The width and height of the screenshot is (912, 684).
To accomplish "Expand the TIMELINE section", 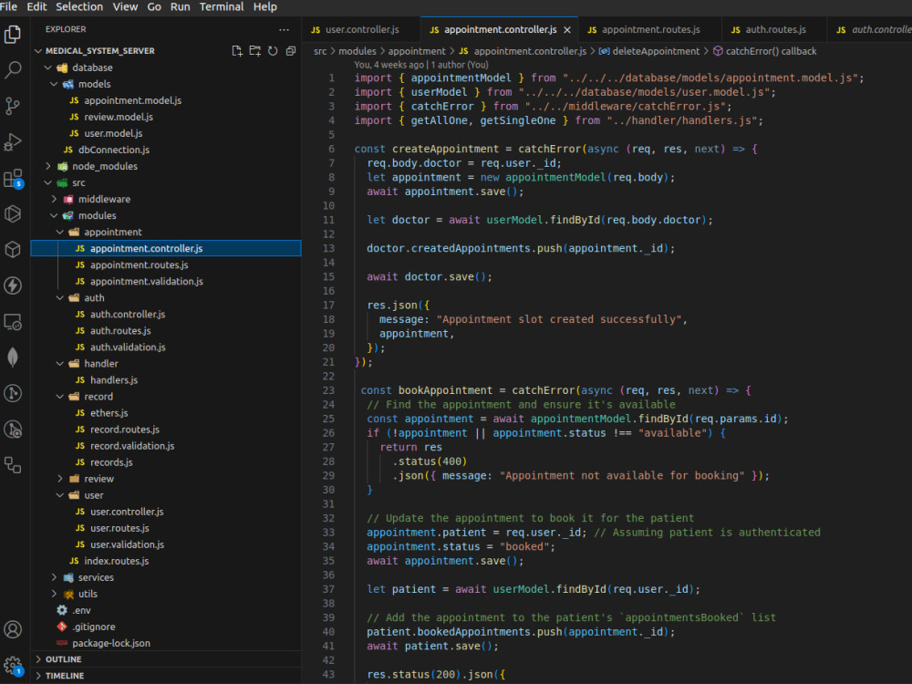I will point(65,676).
